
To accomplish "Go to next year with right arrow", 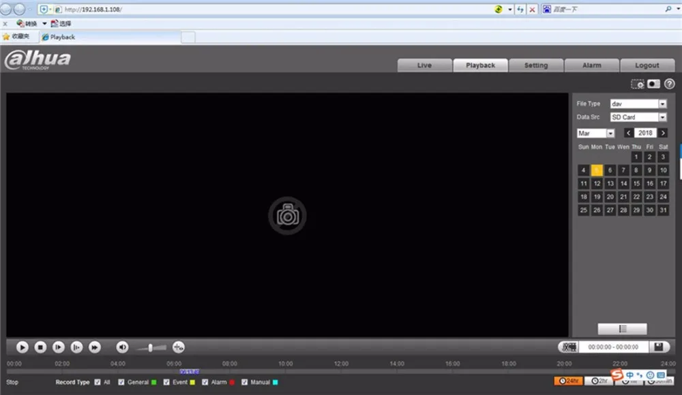I will tap(663, 133).
